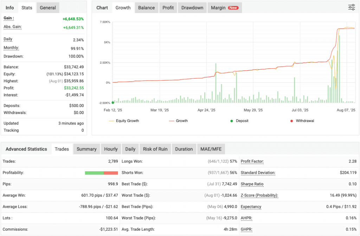Open the chart settings sliders icon
The width and height of the screenshot is (360, 236).
[351, 7]
